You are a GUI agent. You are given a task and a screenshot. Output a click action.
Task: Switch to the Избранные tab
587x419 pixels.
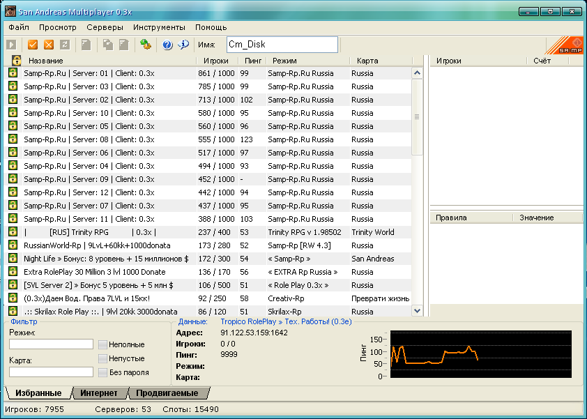coord(38,393)
